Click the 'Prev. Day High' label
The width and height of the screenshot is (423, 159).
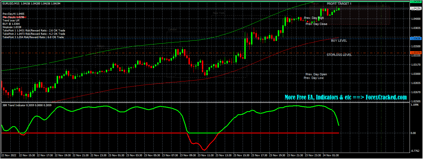[314, 18]
